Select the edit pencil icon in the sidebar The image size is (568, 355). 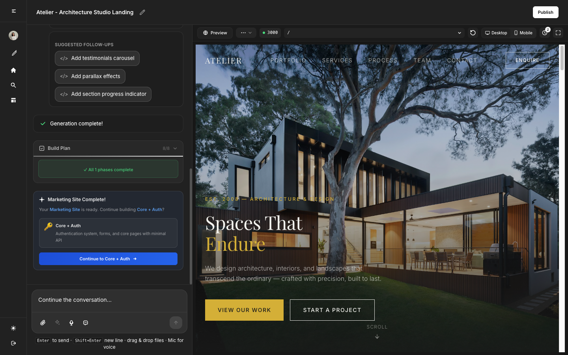tap(13, 53)
